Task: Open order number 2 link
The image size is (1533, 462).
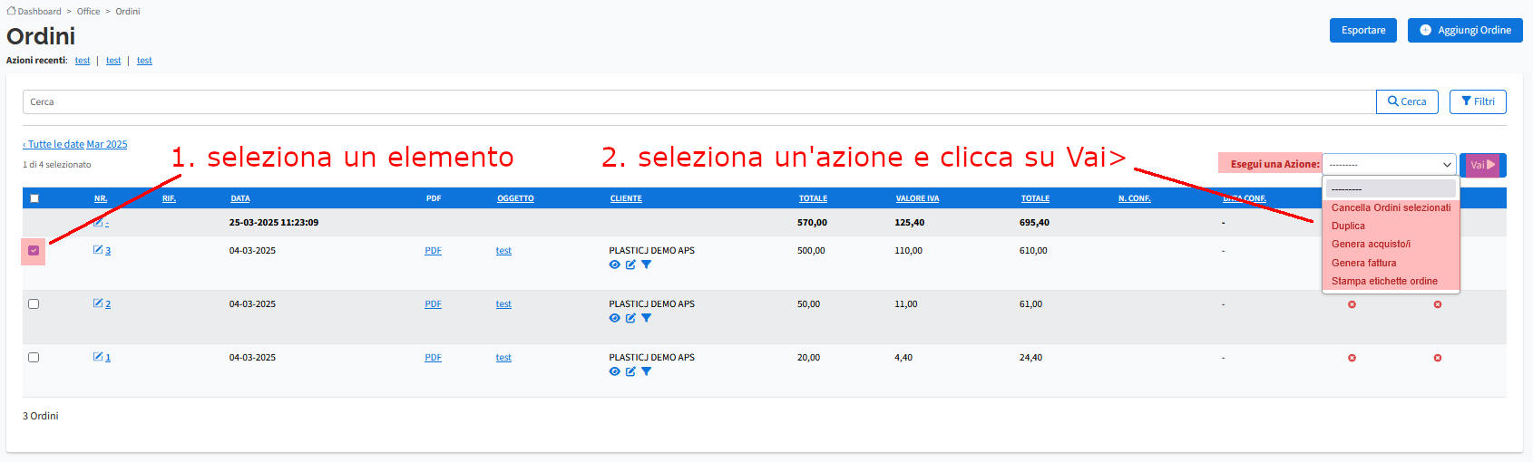Action: coord(108,304)
